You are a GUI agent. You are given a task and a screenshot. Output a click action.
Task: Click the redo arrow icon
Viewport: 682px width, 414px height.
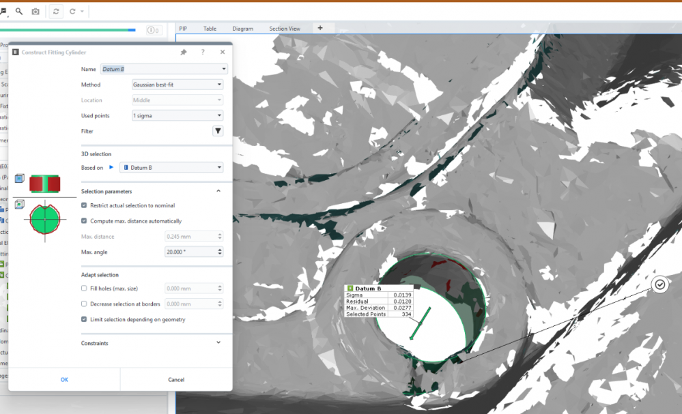(x=72, y=12)
